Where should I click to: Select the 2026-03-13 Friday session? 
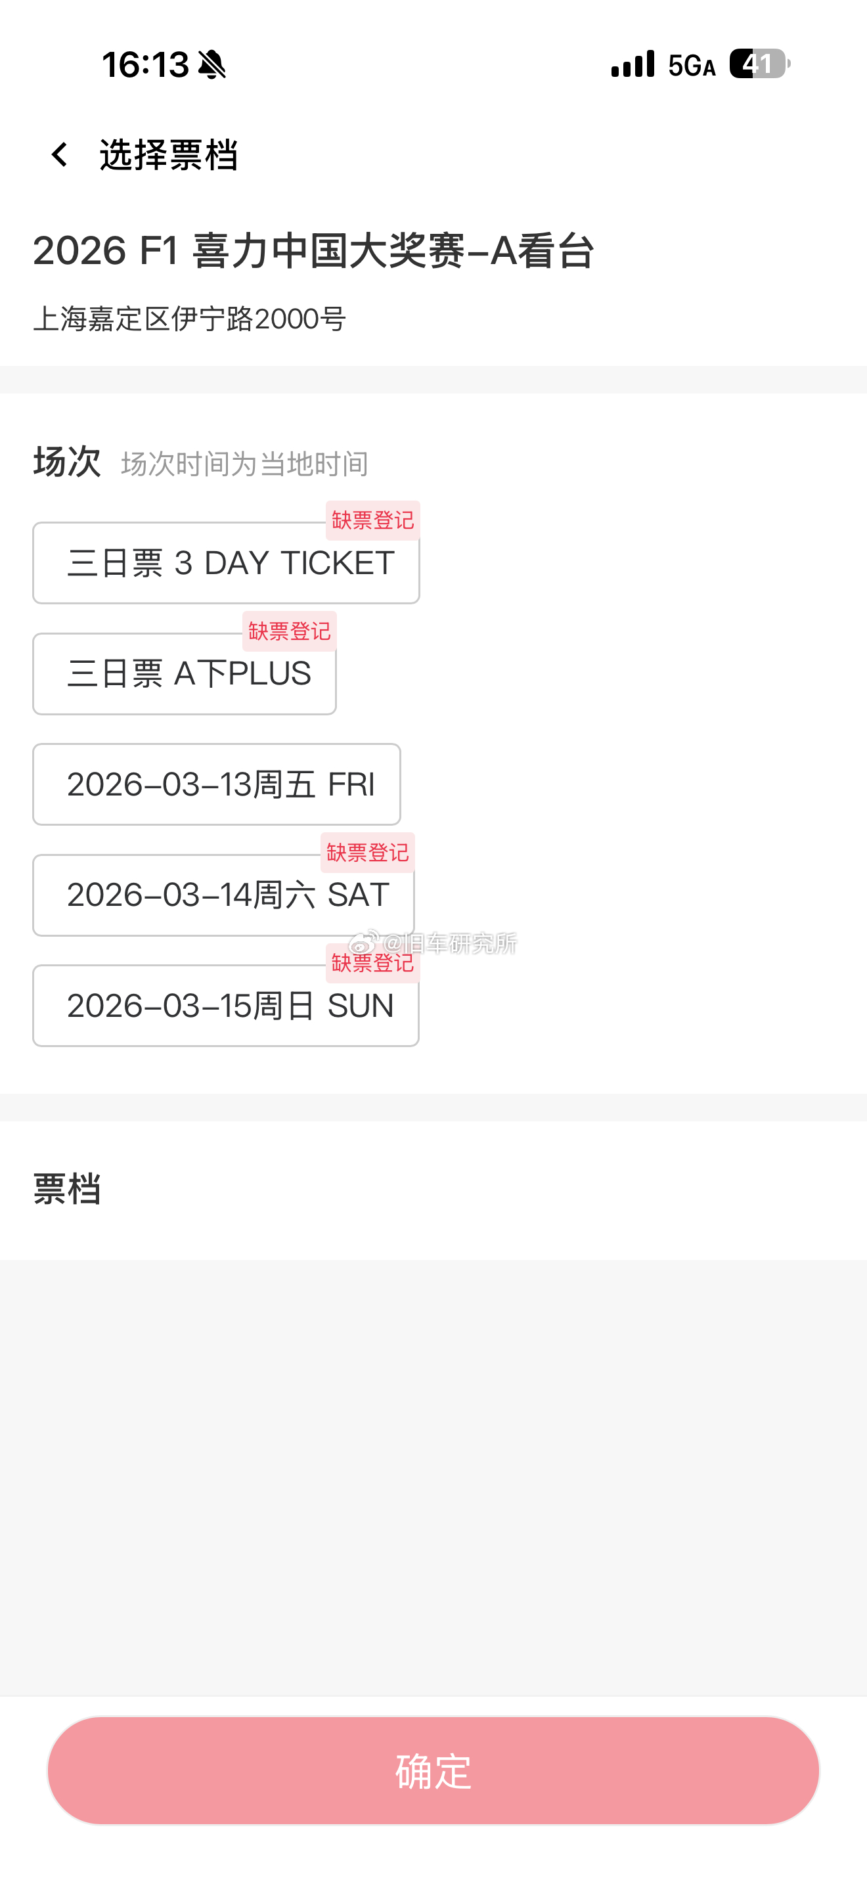click(216, 784)
